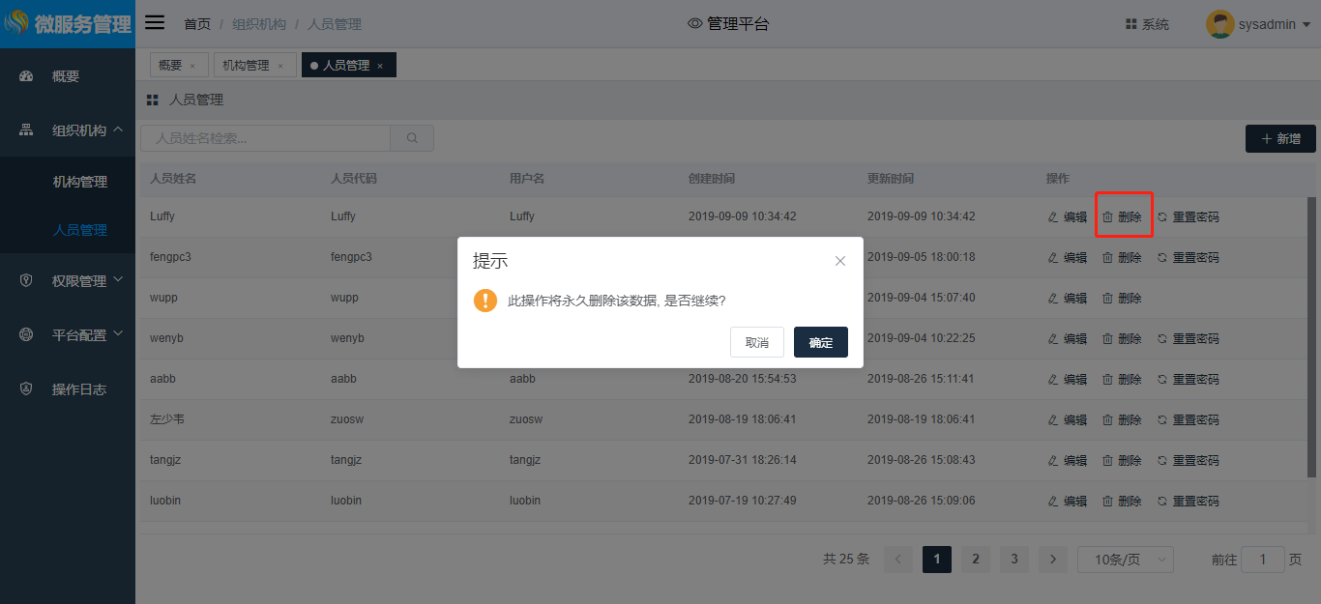
Task: Confirm deletion with 确定 button
Action: tap(820, 342)
